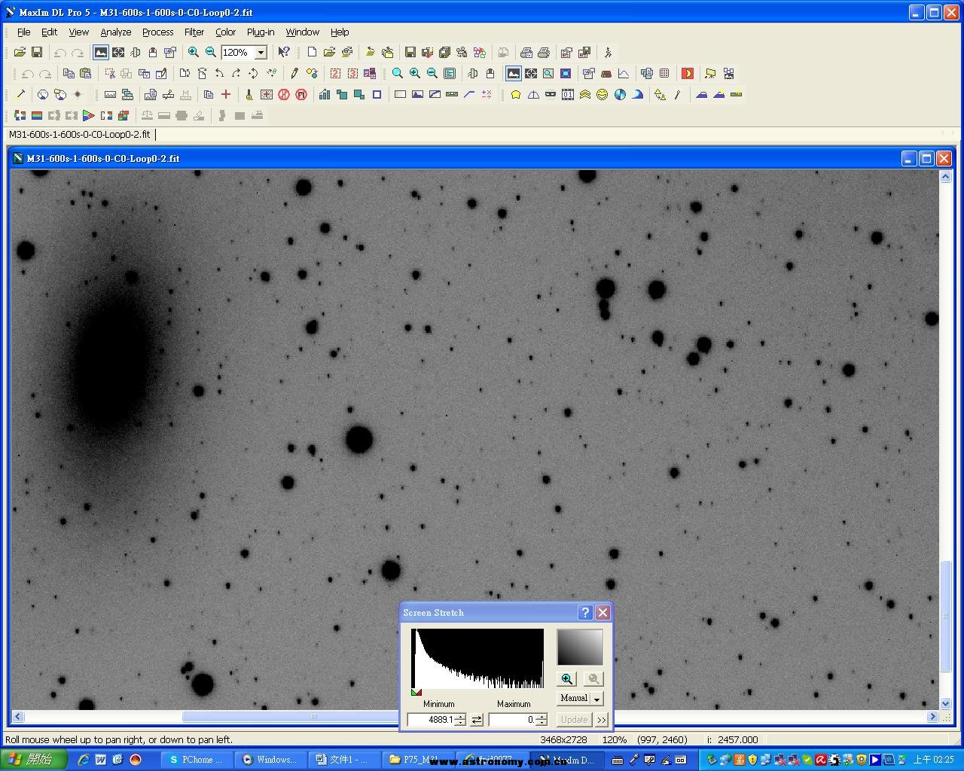Open the PChome taskbar item
The image size is (964, 771).
(x=197, y=759)
